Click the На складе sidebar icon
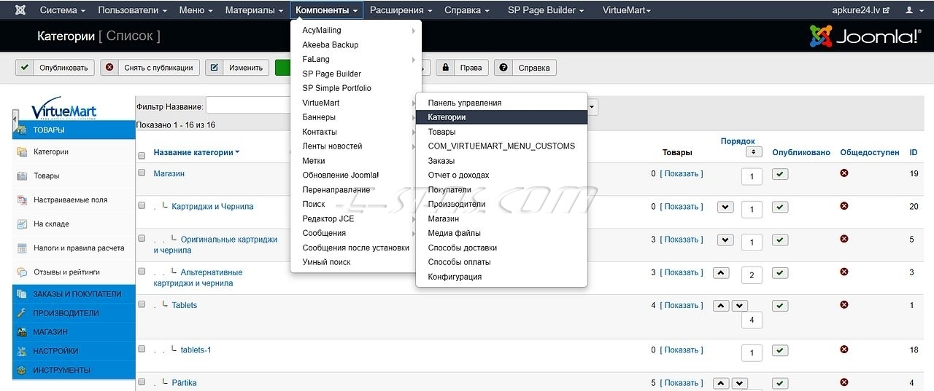Image resolution: width=934 pixels, height=391 pixels. 21,224
